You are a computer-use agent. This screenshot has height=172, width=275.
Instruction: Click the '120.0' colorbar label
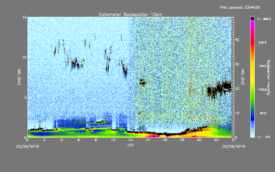tap(263, 90)
